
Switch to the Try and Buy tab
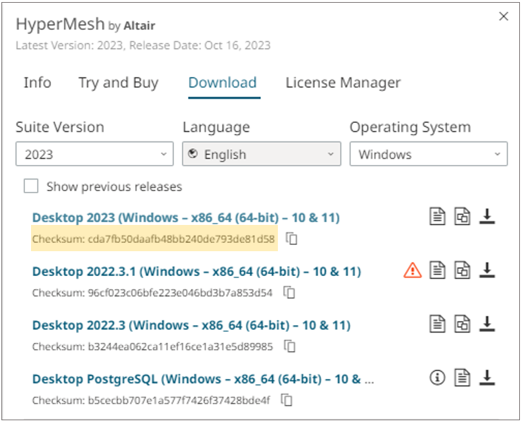pyautogui.click(x=118, y=83)
